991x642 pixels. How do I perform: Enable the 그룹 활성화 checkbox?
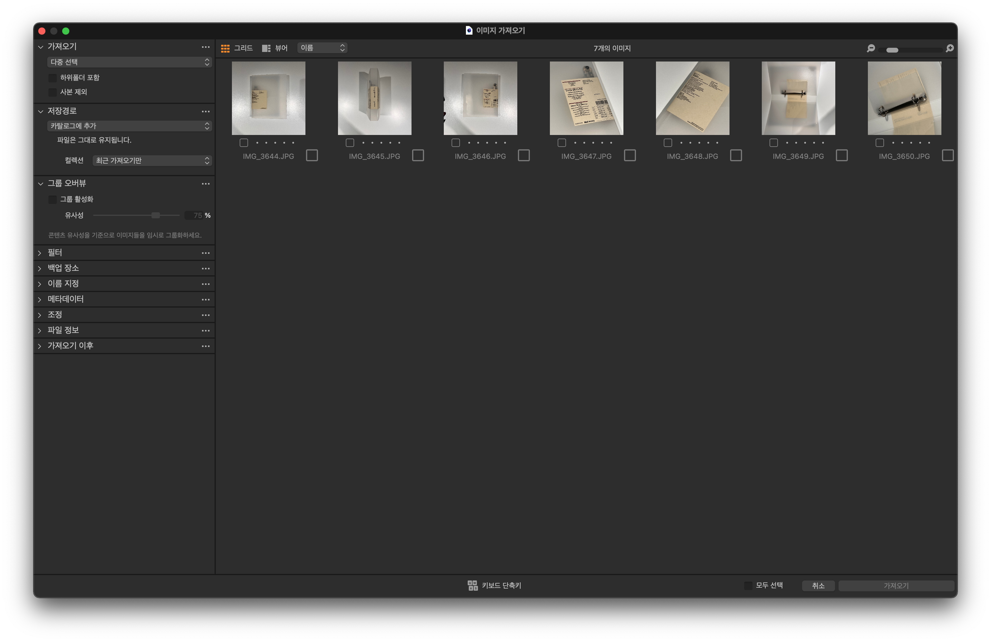coord(53,199)
